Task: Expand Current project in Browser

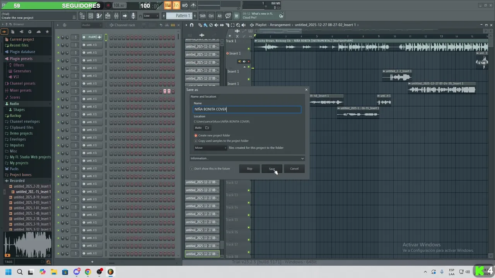Action: (22, 39)
